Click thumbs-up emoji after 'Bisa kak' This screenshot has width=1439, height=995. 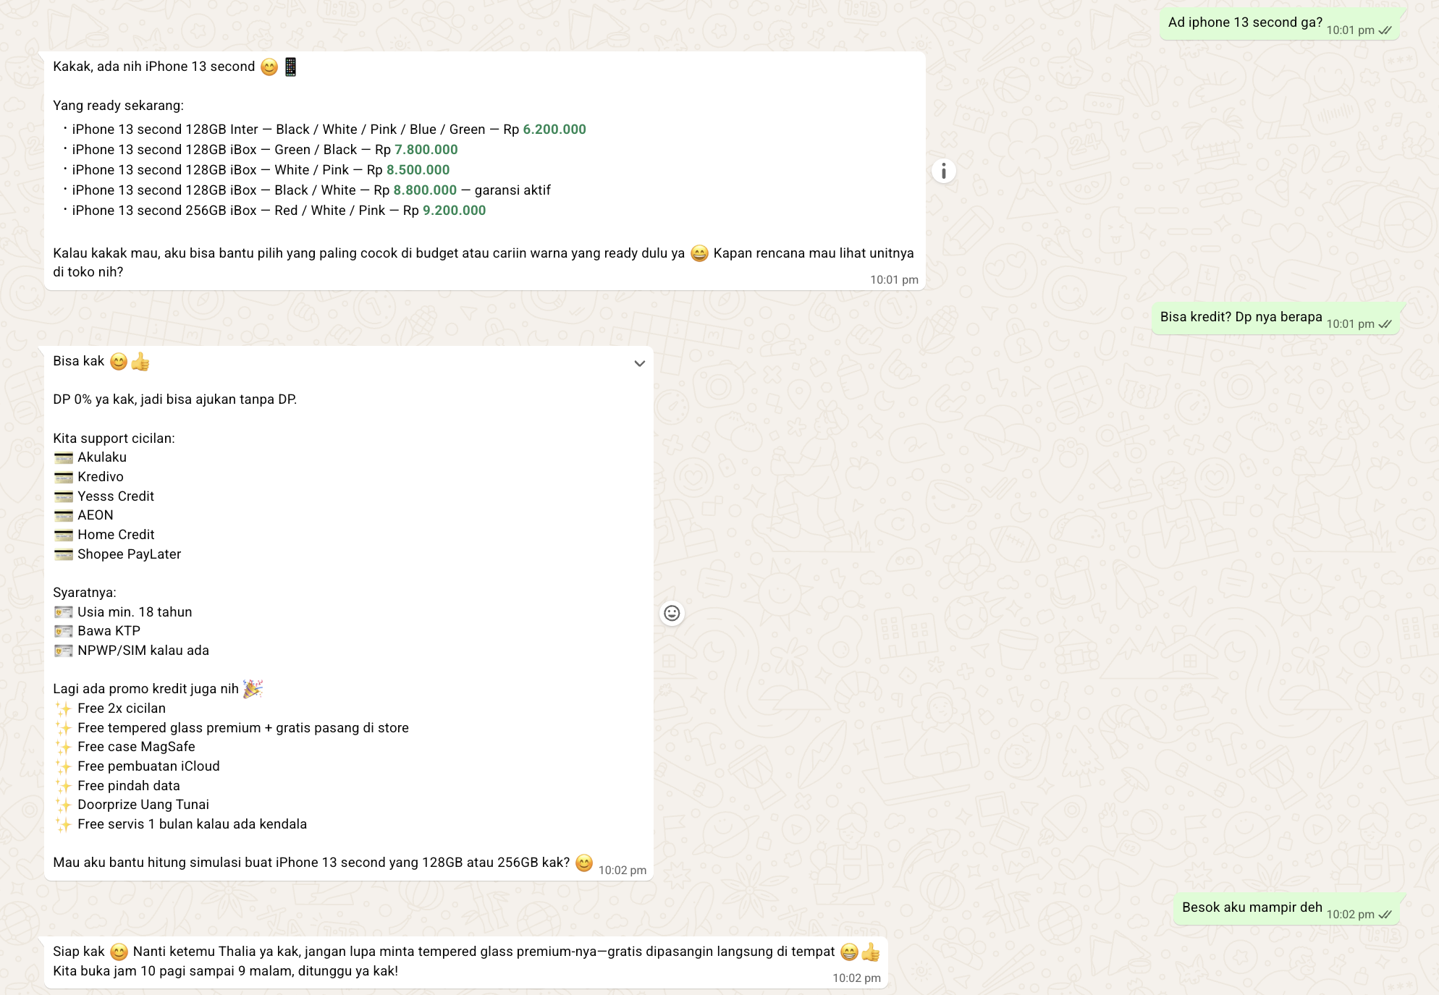click(x=140, y=361)
